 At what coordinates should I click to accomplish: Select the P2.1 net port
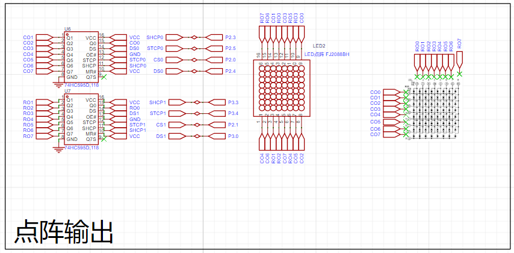[x=217, y=125]
